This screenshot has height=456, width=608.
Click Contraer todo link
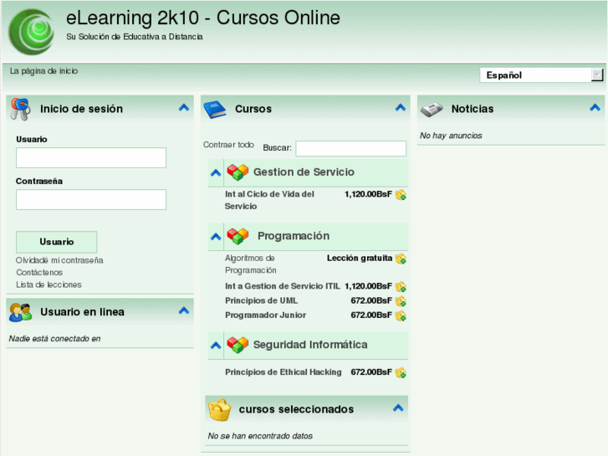click(x=228, y=145)
